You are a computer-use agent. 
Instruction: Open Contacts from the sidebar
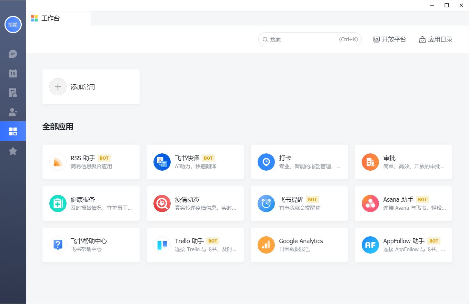tap(13, 112)
